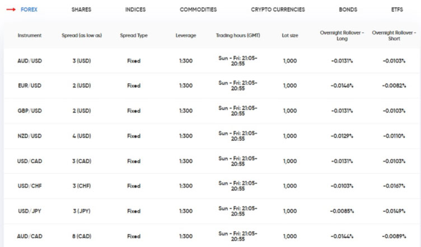This screenshot has width=421, height=247.
Task: Choose the NZD/USD instrument
Action: [x=30, y=136]
